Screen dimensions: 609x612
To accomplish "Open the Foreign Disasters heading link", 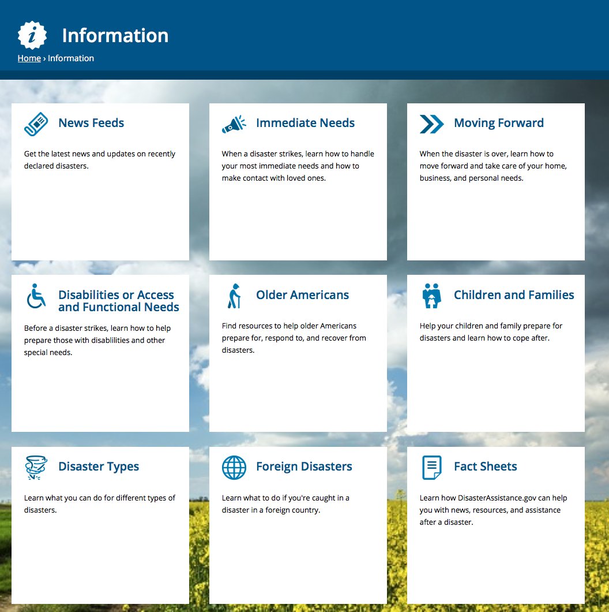I will coord(304,467).
